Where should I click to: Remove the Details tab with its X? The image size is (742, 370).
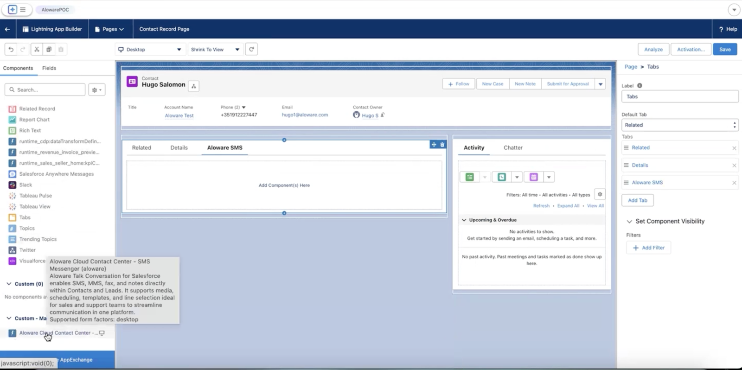(734, 166)
